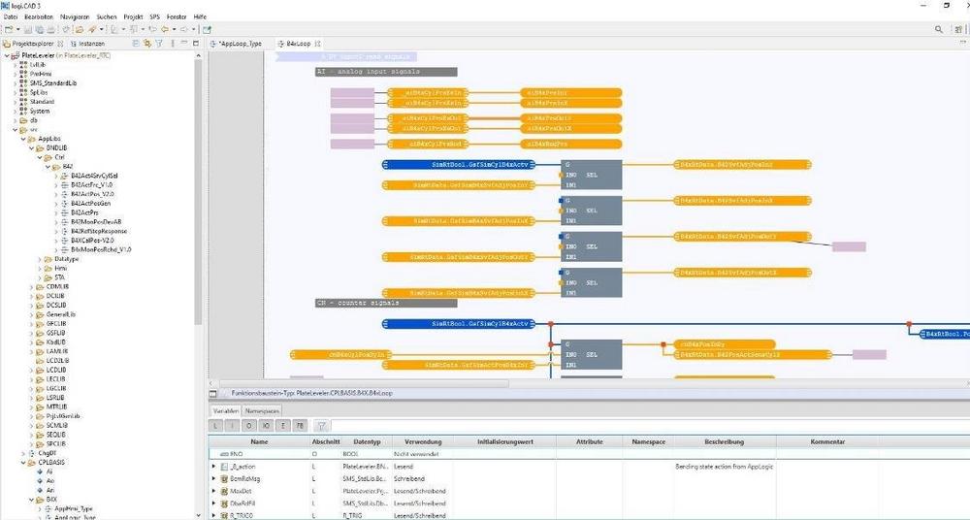970x520 pixels.
Task: Open the dropdown arrow next to New icon
Action: 17,30
